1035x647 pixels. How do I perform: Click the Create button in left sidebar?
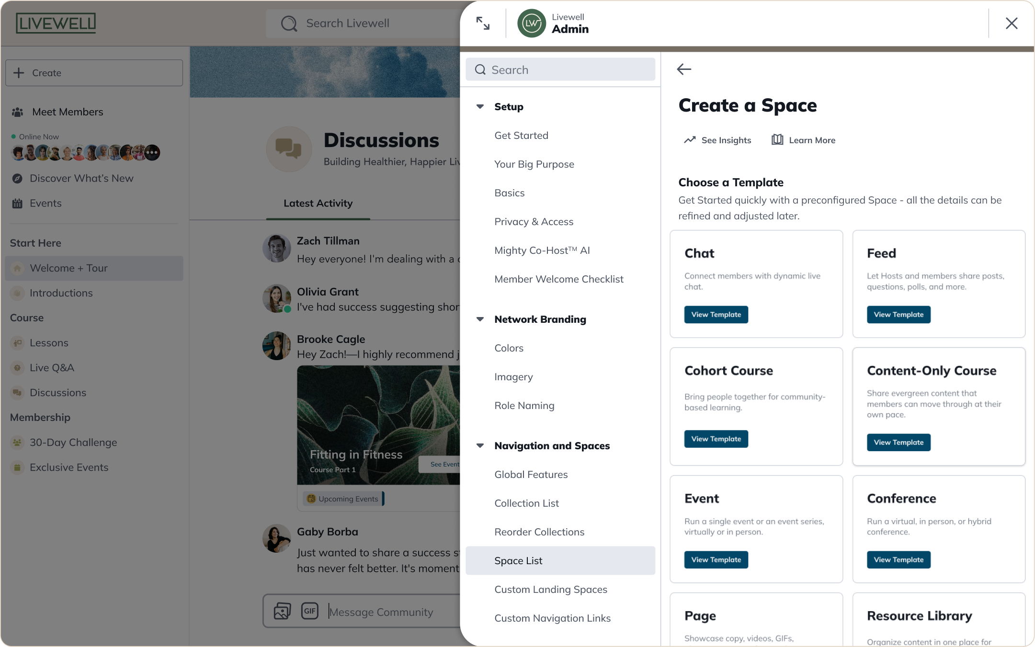point(94,73)
